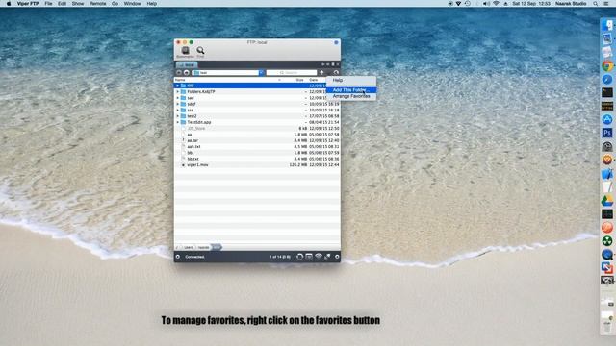
Task: Click the rightmost round icon in the status bar
Action: 337,257
